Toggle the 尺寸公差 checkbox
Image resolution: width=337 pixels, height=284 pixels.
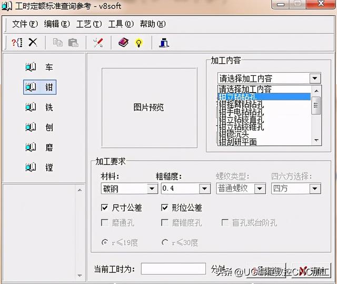click(104, 208)
